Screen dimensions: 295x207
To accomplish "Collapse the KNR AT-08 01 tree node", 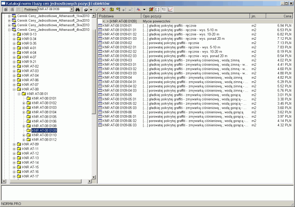I will point(19,94).
